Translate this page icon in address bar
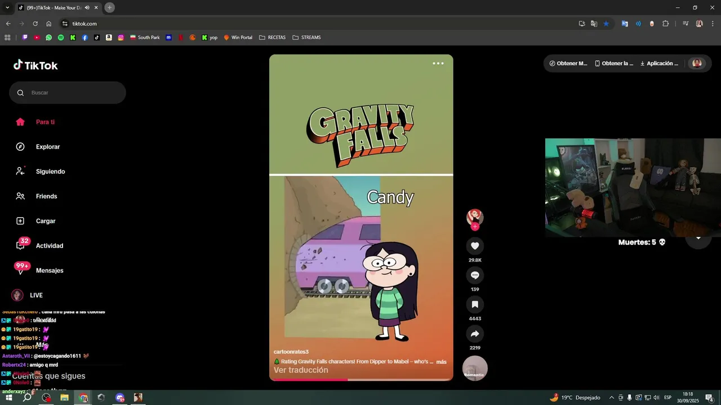Screen dimensions: 721x405 point(594,24)
